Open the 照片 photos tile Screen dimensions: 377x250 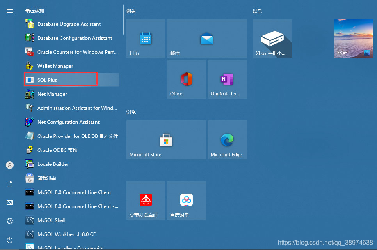click(353, 39)
